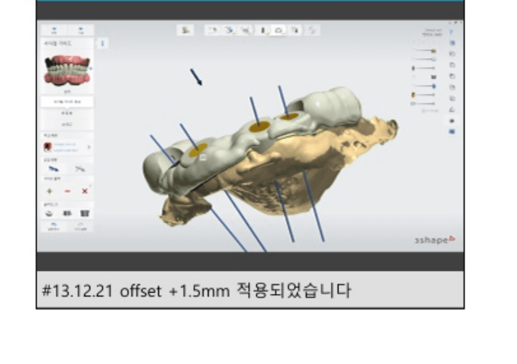Click the red X delete icon

point(85,191)
